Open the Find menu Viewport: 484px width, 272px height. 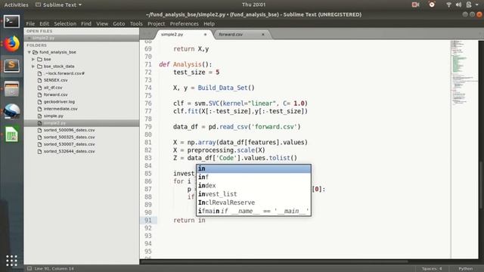coord(86,23)
